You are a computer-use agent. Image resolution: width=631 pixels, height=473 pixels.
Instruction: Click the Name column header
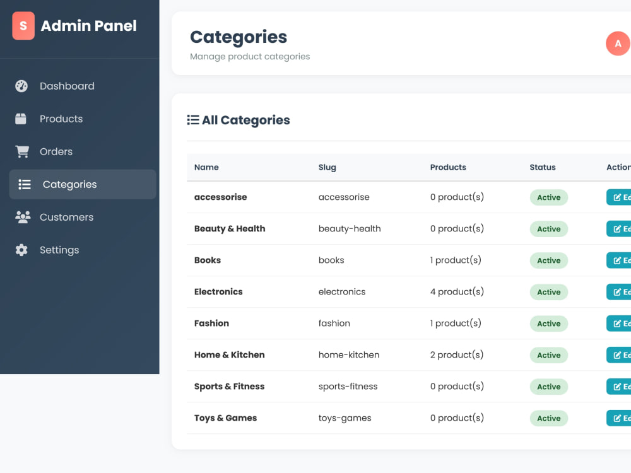coord(206,167)
